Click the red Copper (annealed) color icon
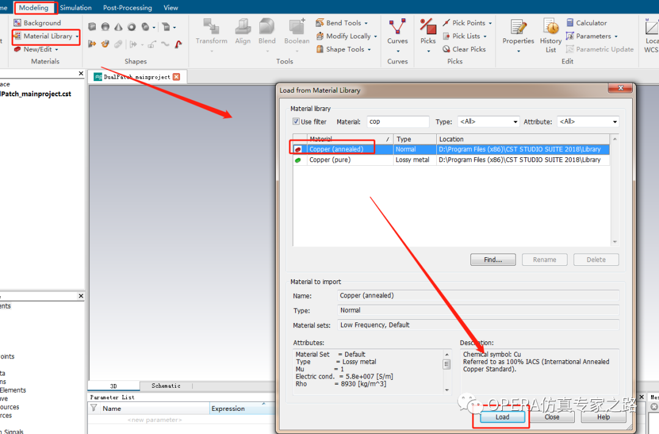This screenshot has height=434, width=659. point(298,149)
